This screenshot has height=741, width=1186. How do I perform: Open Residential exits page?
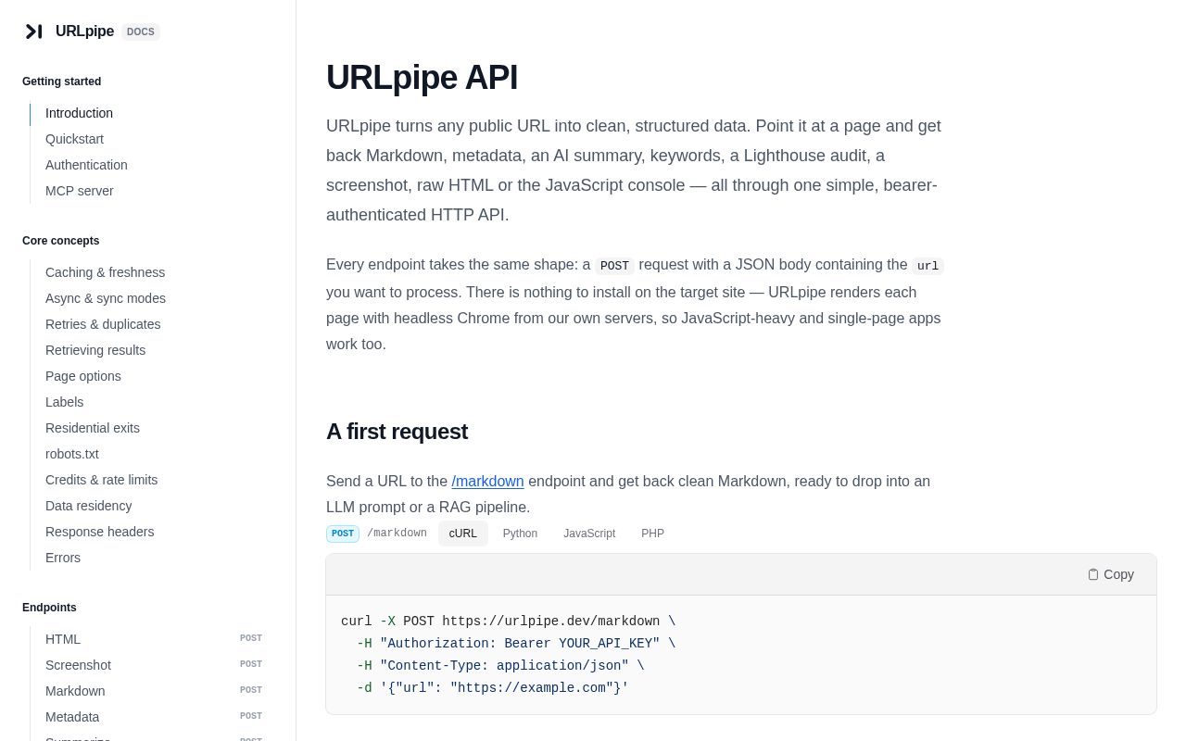point(93,428)
